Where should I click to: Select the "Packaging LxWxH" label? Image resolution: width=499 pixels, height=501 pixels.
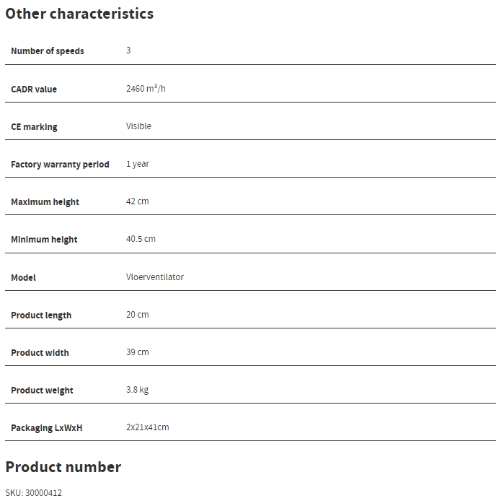point(47,428)
